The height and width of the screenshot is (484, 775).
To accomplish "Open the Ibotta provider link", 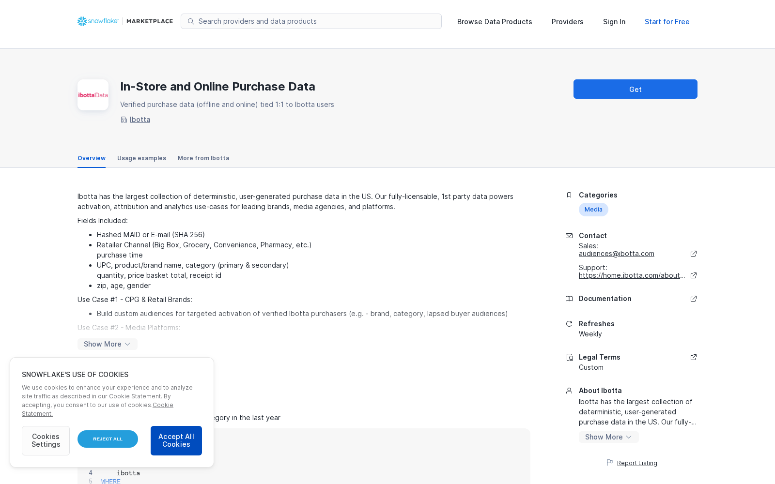I will pos(140,120).
